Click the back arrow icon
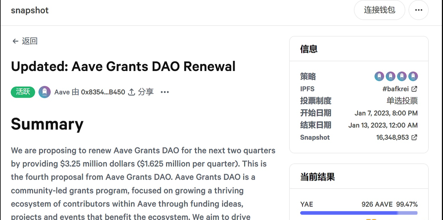 pyautogui.click(x=15, y=41)
